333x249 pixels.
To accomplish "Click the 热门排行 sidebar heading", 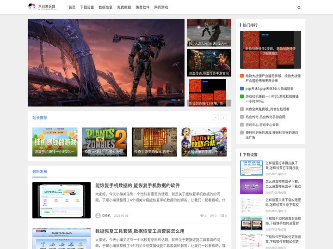I will pyautogui.click(x=250, y=25).
